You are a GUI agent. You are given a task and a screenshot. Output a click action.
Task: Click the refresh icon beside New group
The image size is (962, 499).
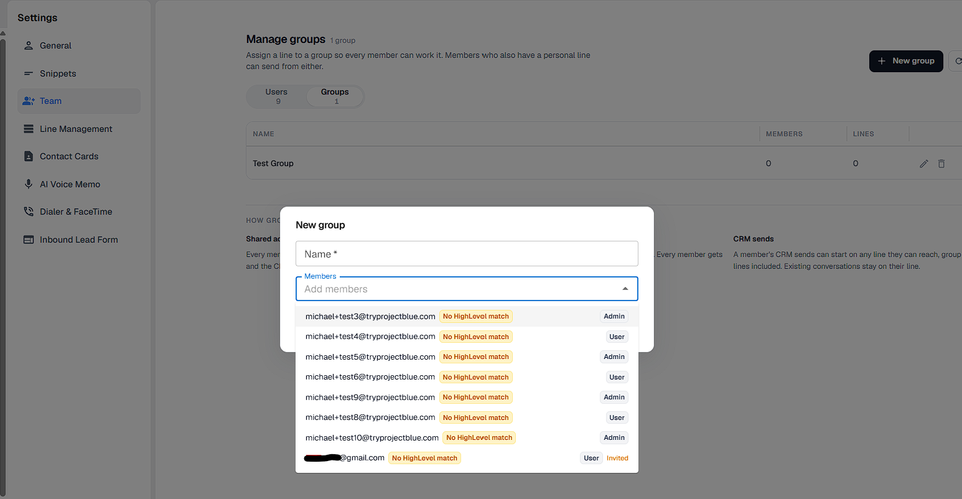click(958, 61)
